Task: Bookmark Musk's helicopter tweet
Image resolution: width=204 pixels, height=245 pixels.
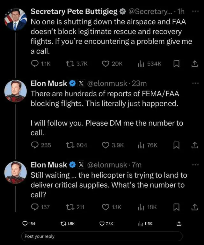Action: tap(176, 207)
